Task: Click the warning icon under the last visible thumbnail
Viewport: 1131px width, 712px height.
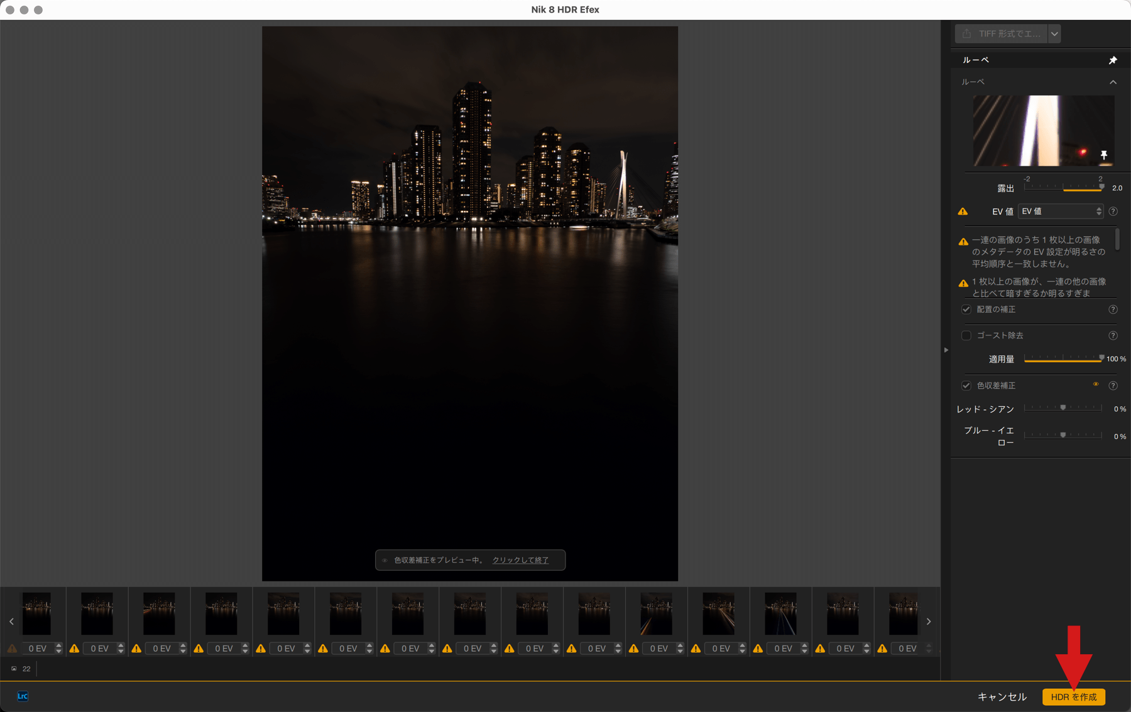Action: coord(882,649)
